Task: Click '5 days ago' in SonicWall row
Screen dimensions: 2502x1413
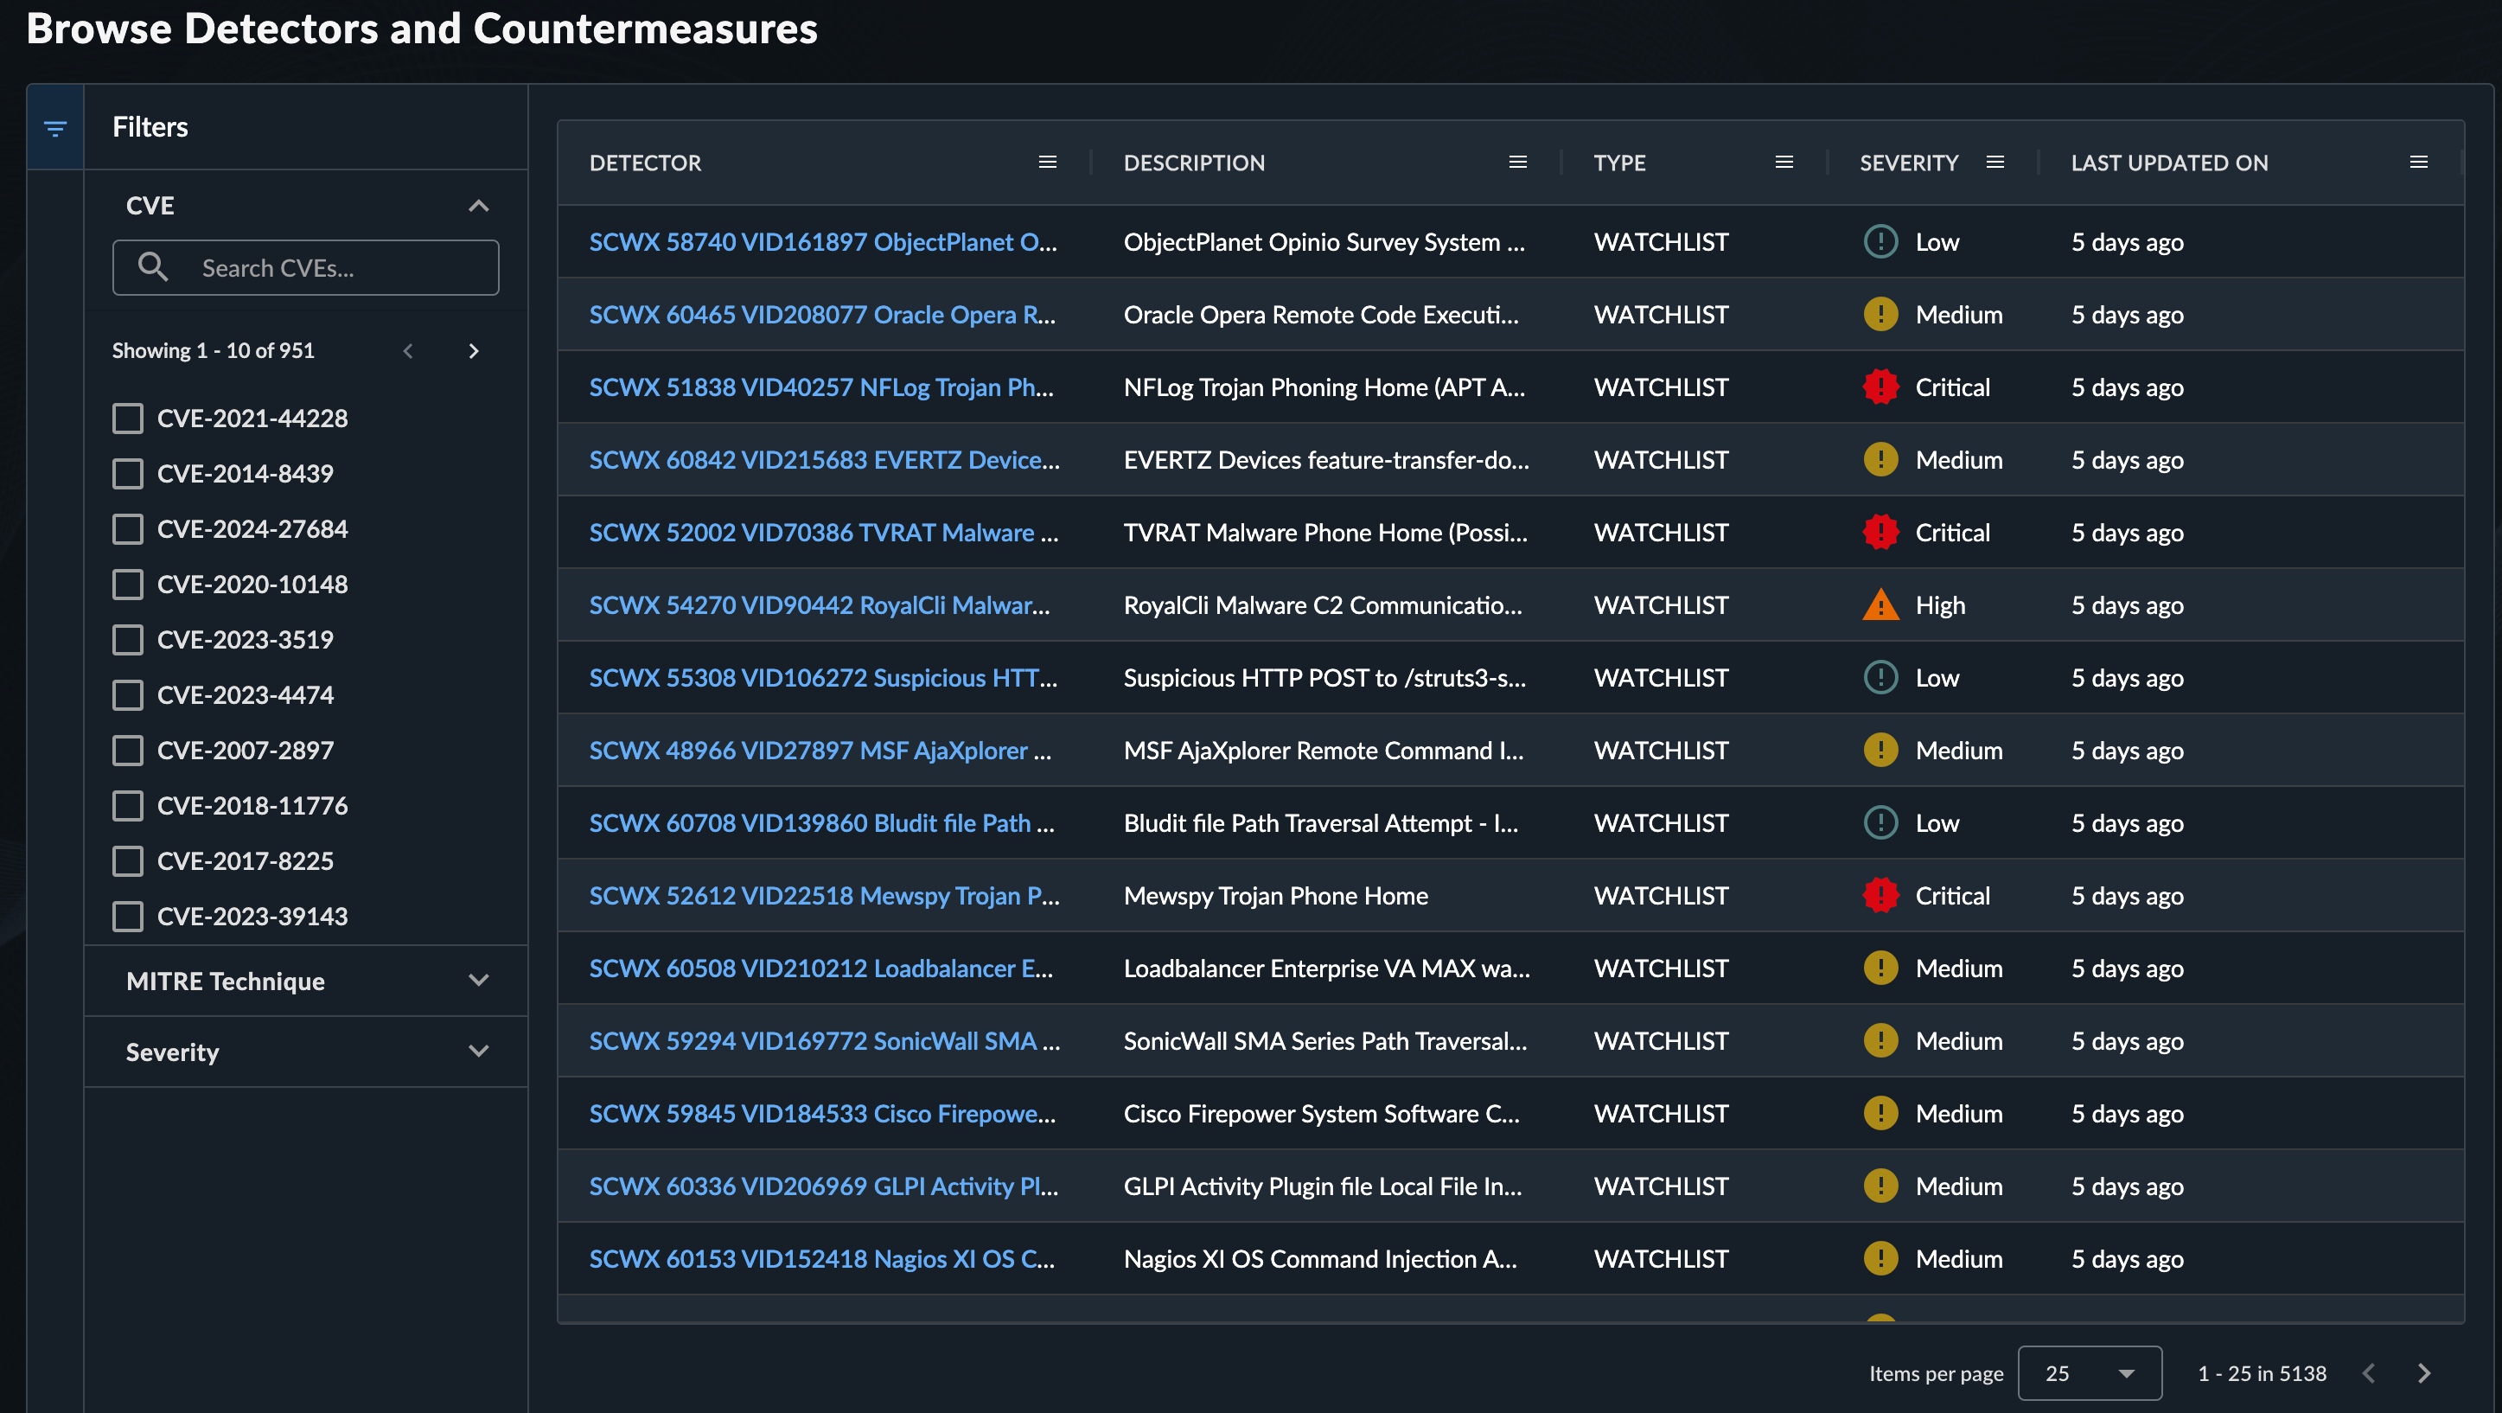Action: (x=2127, y=1041)
